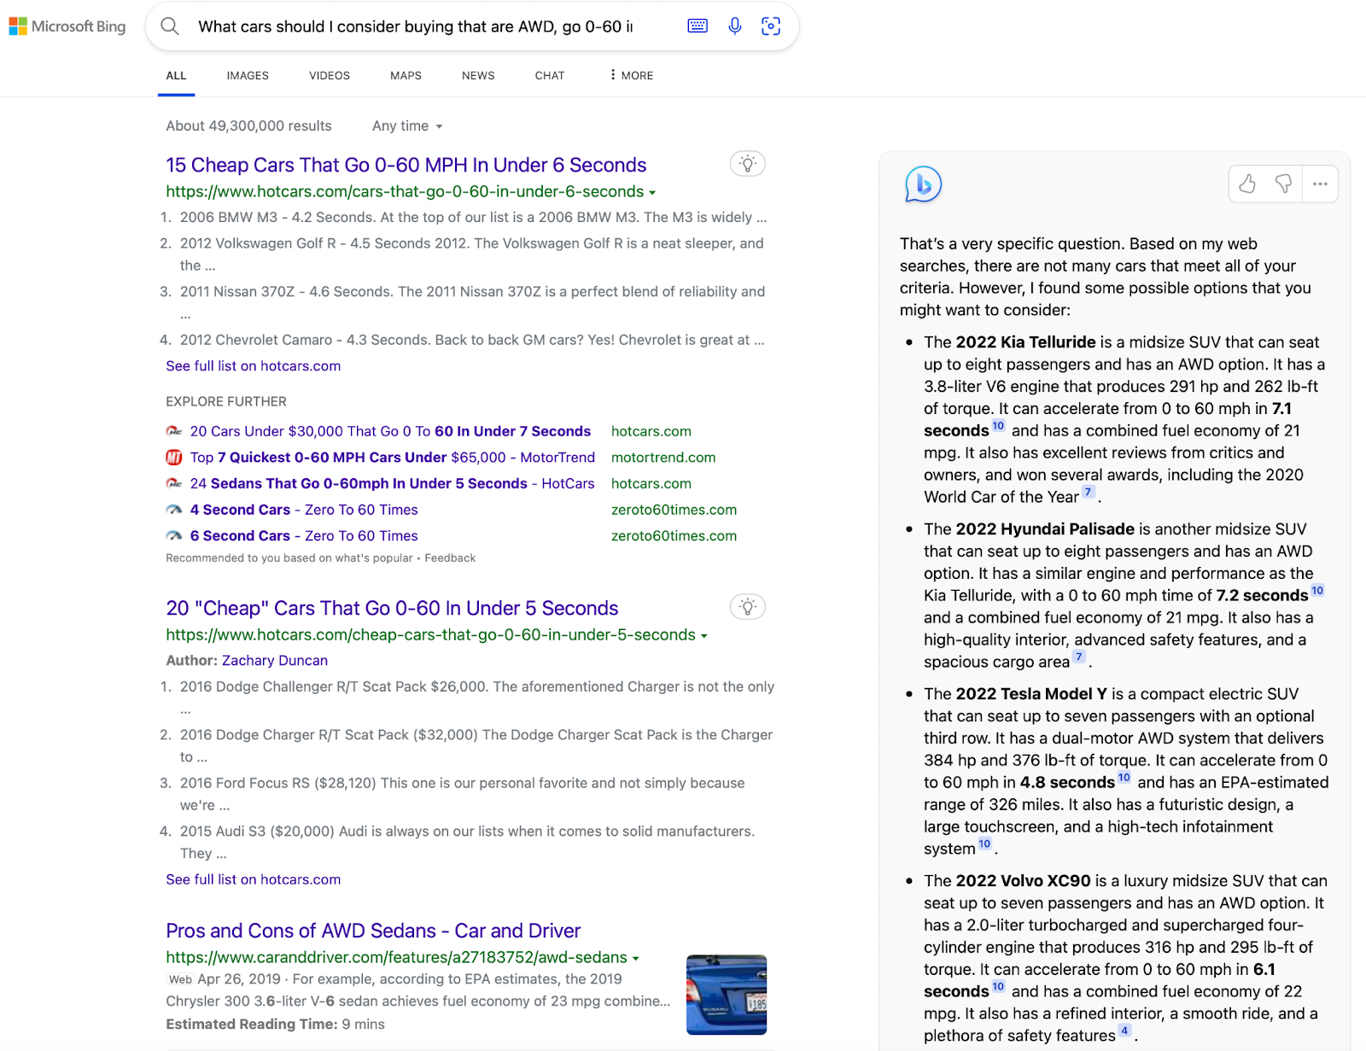Click the hotcars.com under-6-seconds URL
The image size is (1366, 1051).
(405, 191)
